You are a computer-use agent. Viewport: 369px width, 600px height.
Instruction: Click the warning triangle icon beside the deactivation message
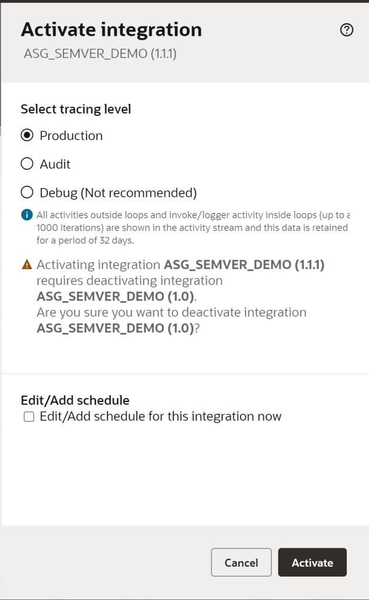(27, 265)
